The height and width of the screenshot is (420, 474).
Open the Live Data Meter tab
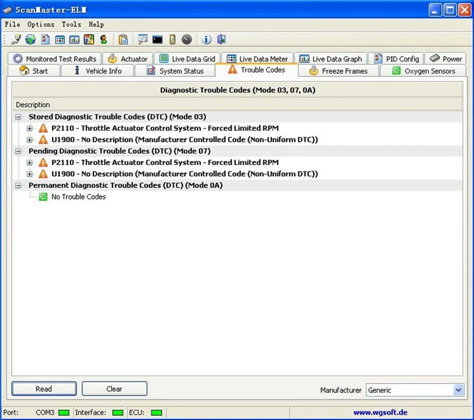click(x=257, y=59)
